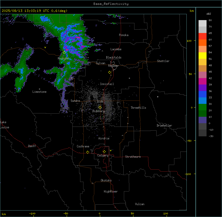This screenshot has width=222, height=217.
Task: Click the white asterisk east of RedDeer
Action: [x=129, y=78]
